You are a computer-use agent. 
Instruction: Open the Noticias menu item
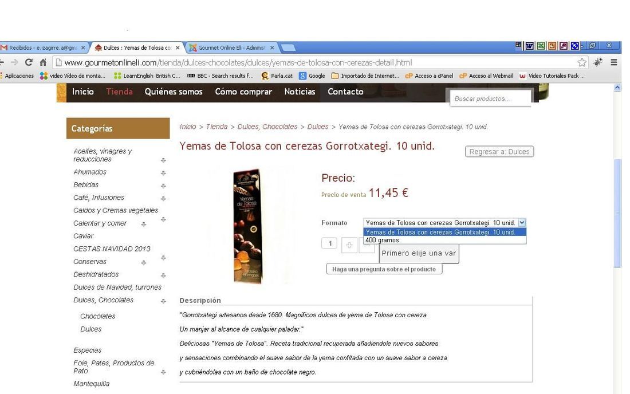pos(300,92)
